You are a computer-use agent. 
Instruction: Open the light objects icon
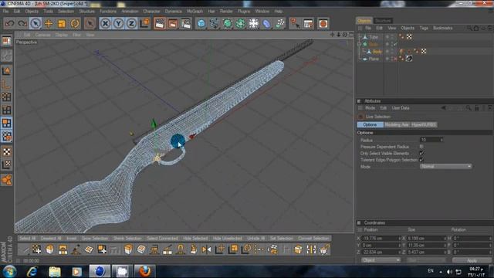point(254,24)
